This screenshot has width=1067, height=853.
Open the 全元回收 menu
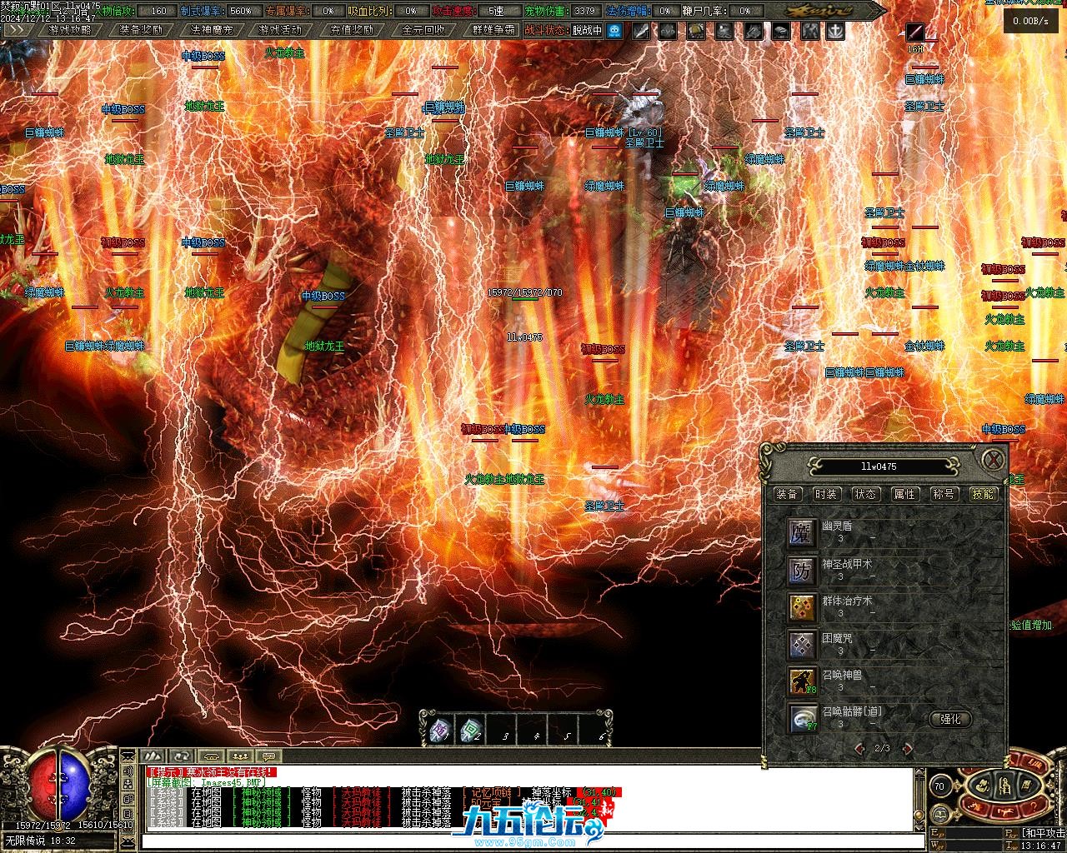click(423, 30)
